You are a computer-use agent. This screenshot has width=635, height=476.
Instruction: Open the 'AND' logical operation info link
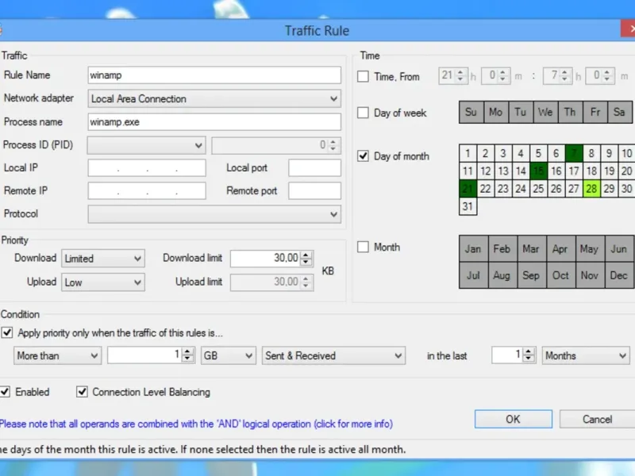click(x=196, y=424)
